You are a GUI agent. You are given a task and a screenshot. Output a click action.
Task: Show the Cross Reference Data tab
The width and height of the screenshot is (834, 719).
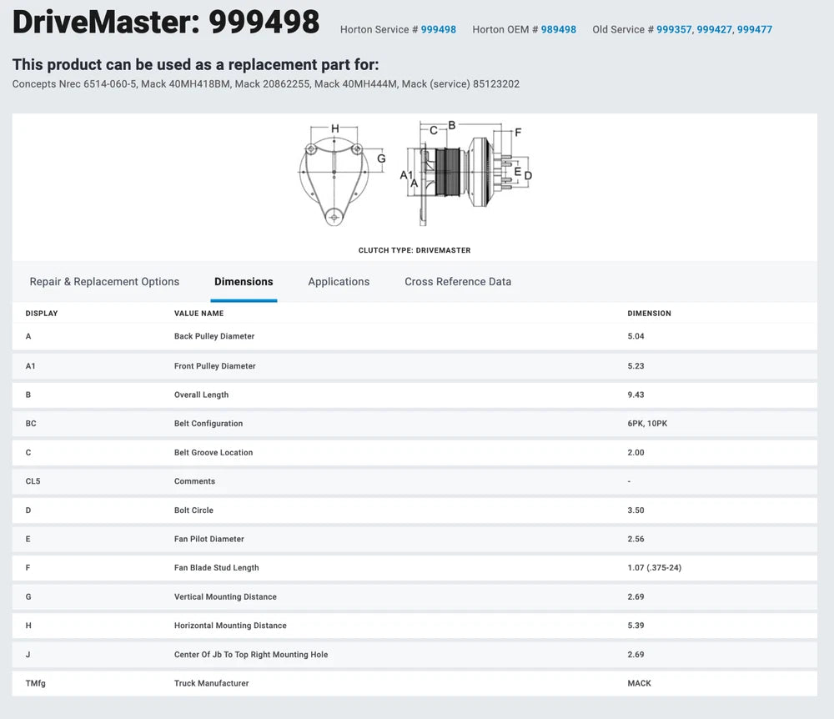458,282
